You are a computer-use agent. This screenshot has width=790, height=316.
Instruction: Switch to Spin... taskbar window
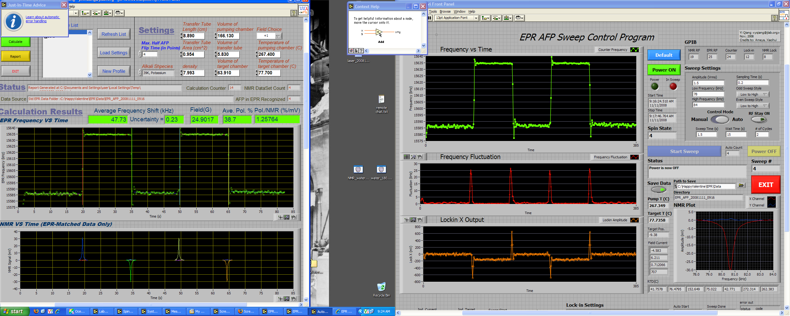pos(126,311)
